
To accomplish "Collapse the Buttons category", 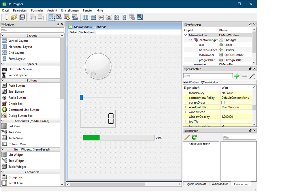I will [x=3, y=80].
